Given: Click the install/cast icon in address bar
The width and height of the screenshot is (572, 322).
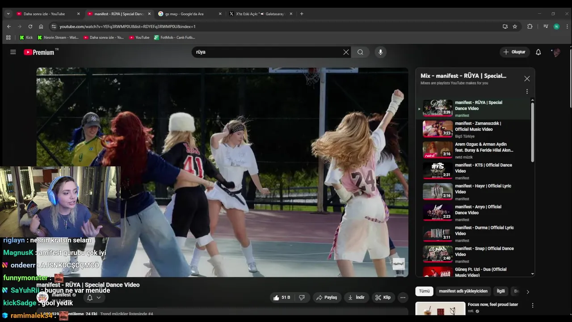Looking at the screenshot, I should pyautogui.click(x=505, y=26).
